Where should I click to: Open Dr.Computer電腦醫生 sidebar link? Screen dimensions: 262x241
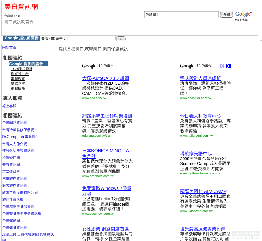pyautogui.click(x=20, y=137)
